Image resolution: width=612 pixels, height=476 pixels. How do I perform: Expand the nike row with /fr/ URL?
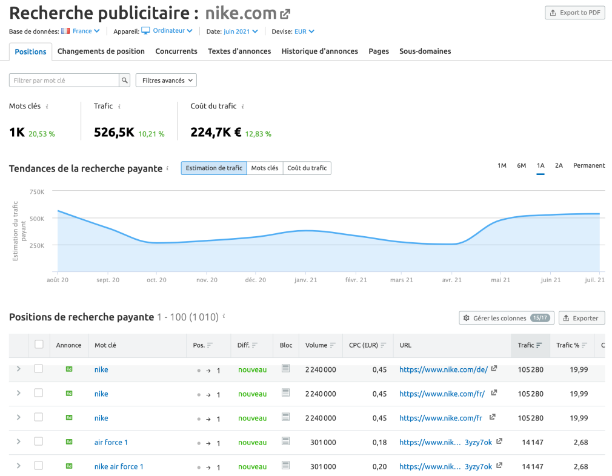[18, 393]
